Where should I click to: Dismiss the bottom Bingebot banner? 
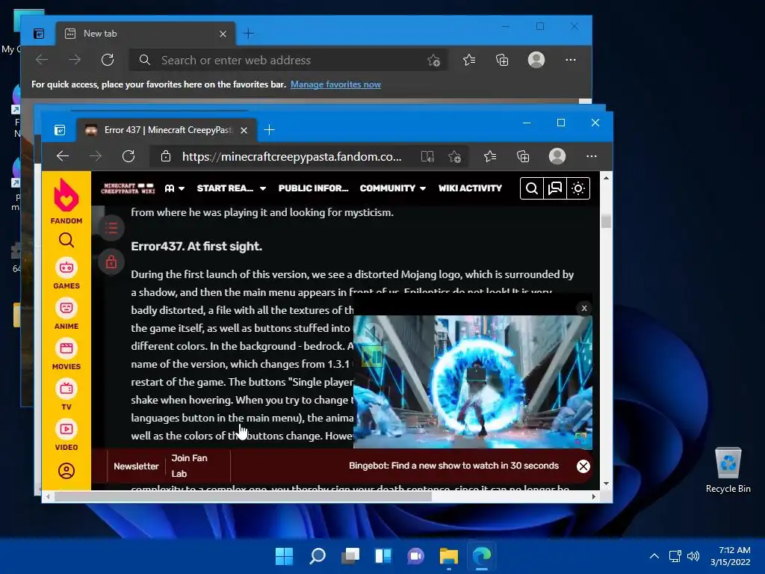(583, 466)
